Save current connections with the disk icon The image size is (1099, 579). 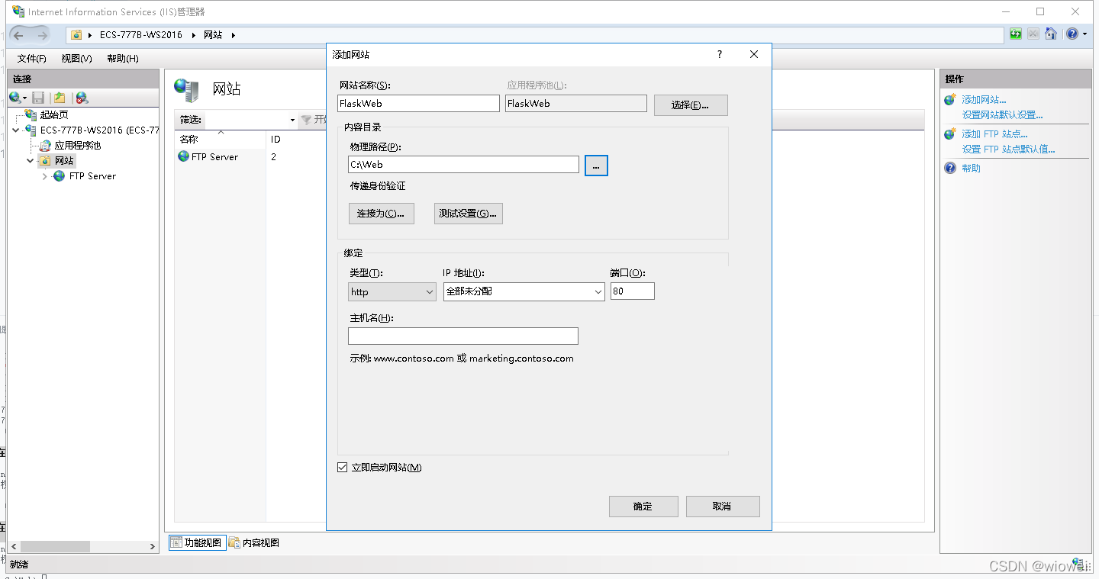click(37, 98)
